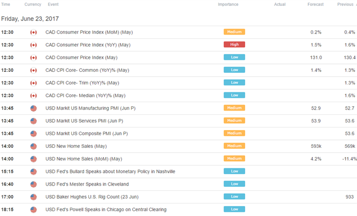Click Low badge on Fed's Mester Speaks row
Image resolution: width=357 pixels, height=216 pixels.
(234, 183)
